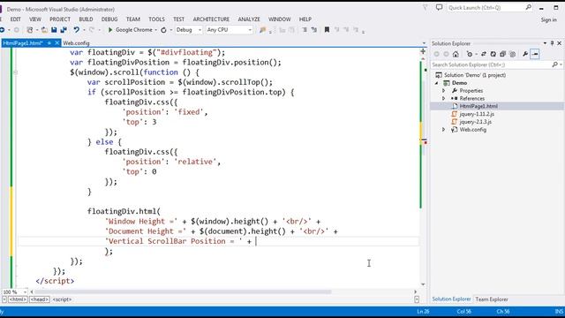Select jquery-2.1.3.js file
This screenshot has width=565, height=318.
click(x=476, y=122)
